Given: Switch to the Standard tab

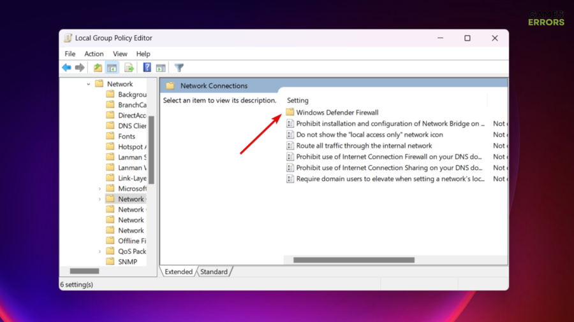Looking at the screenshot, I should 214,272.
